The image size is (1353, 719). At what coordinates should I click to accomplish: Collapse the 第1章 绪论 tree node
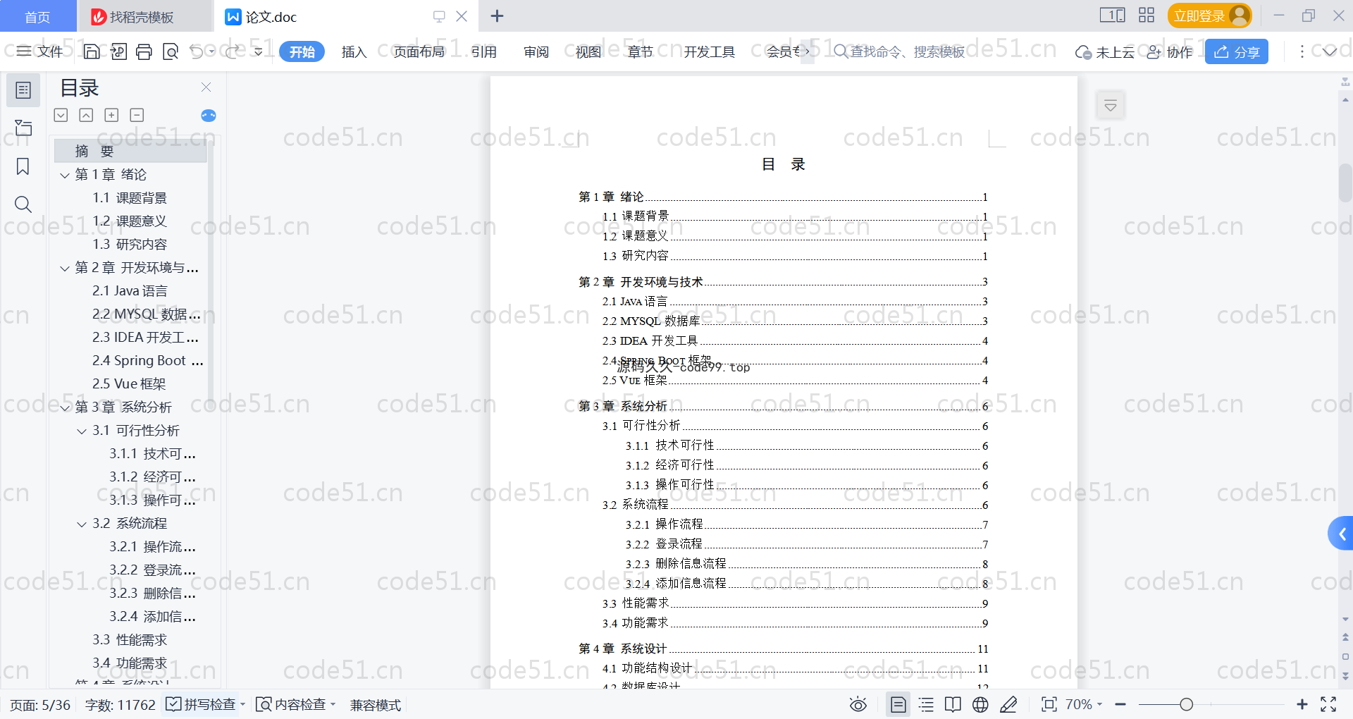click(x=65, y=175)
